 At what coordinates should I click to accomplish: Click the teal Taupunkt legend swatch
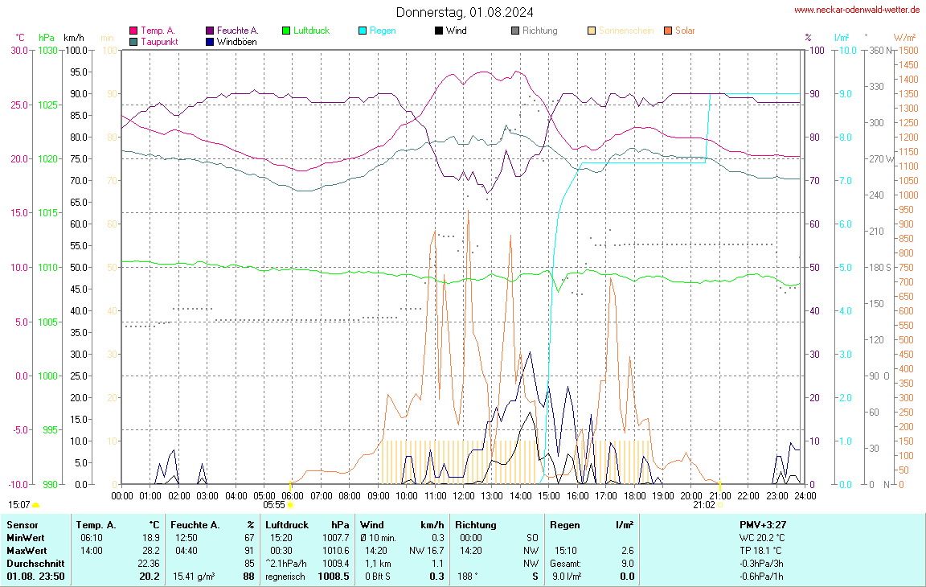(x=133, y=41)
